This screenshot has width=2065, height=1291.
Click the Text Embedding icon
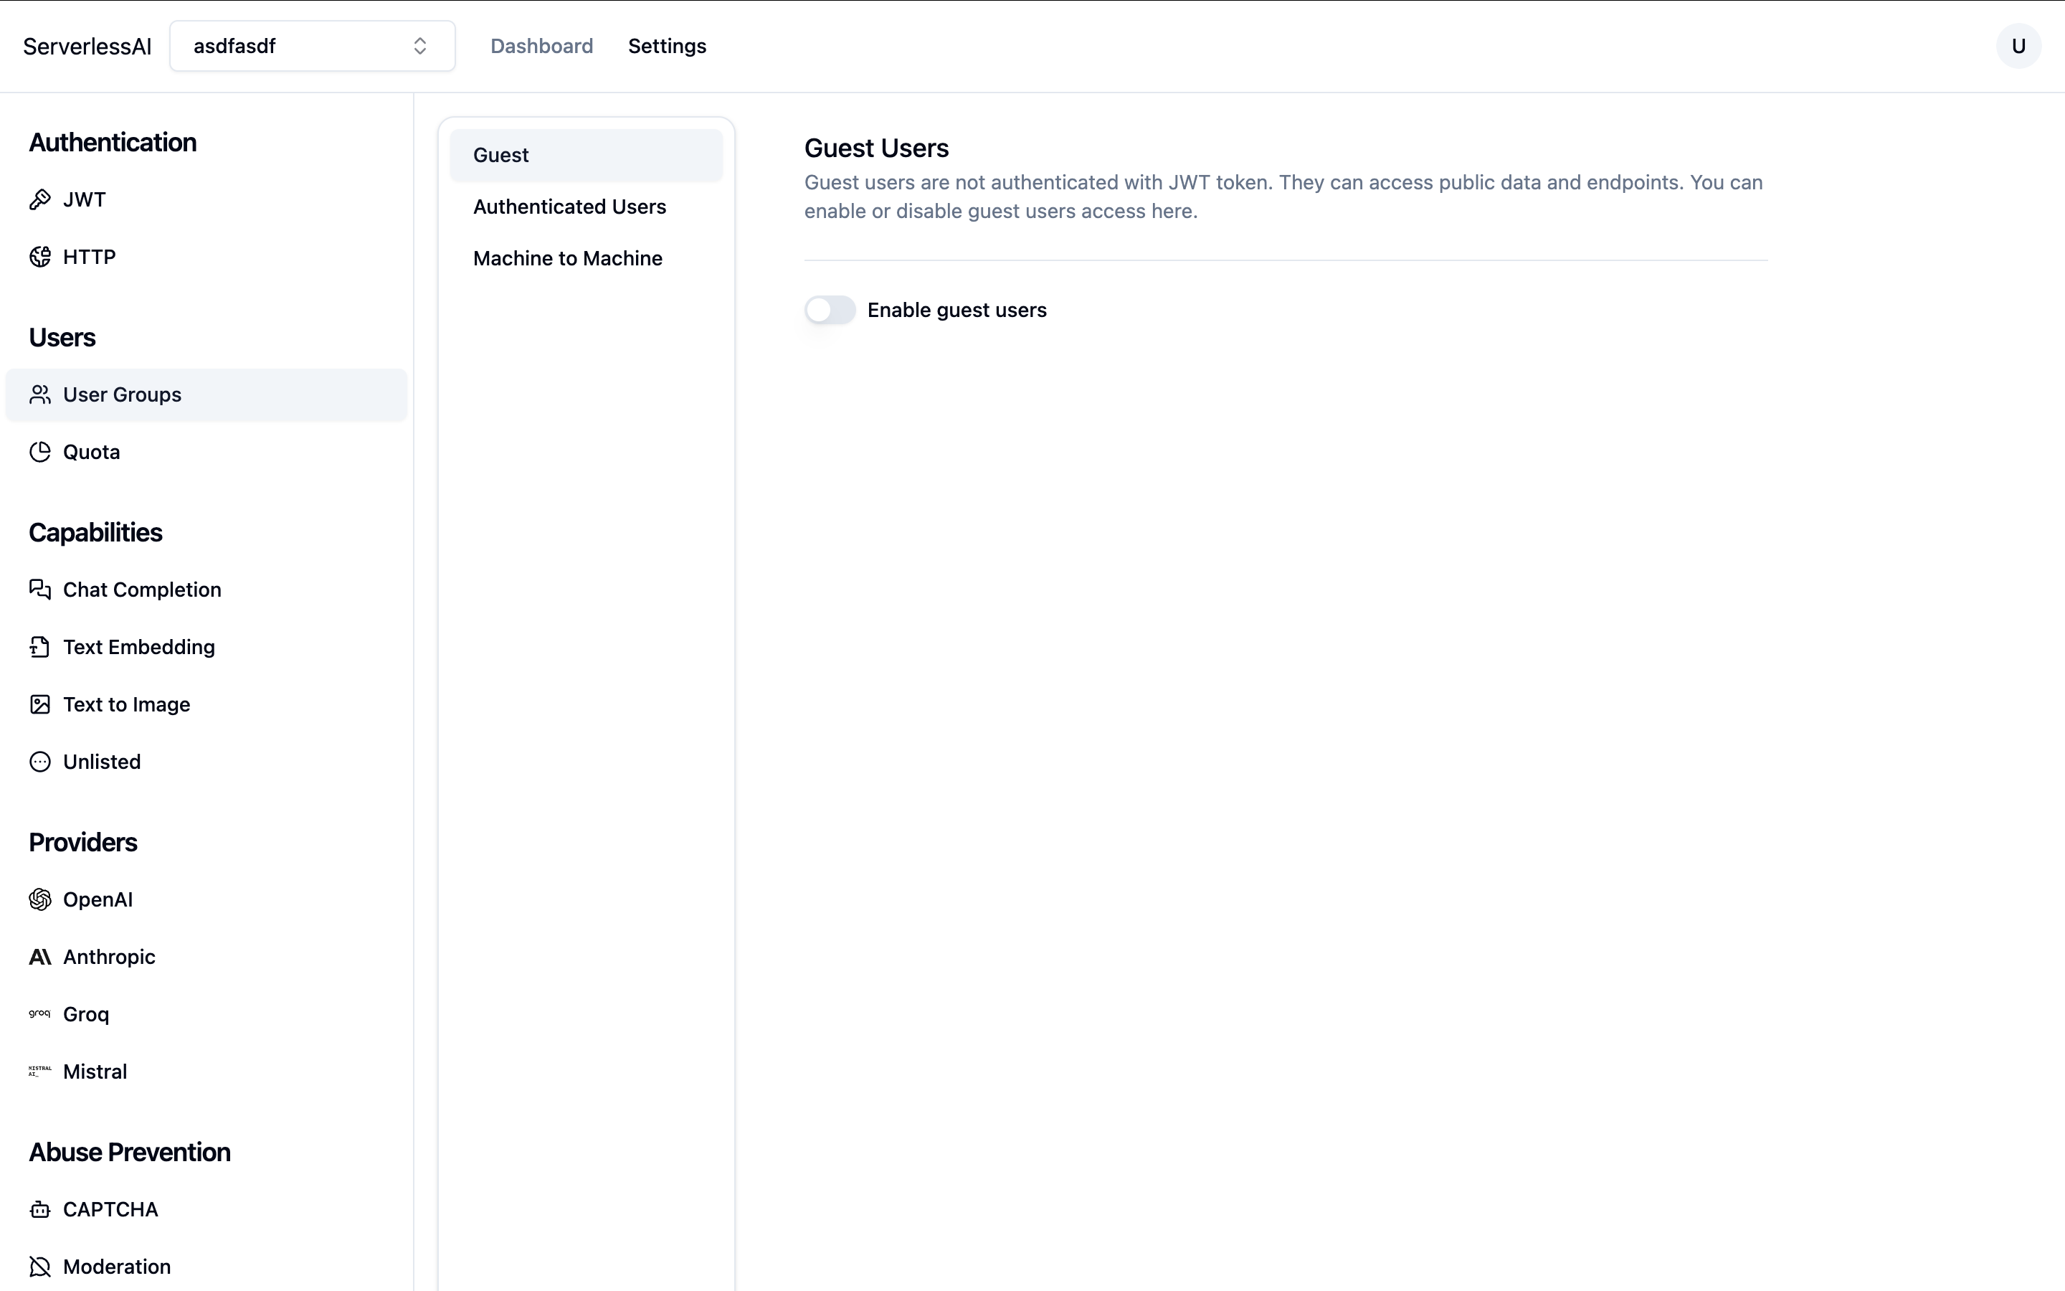pyautogui.click(x=40, y=645)
